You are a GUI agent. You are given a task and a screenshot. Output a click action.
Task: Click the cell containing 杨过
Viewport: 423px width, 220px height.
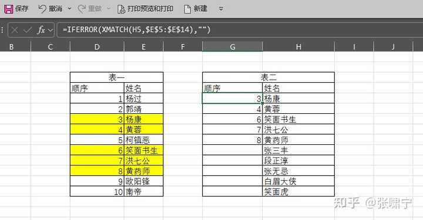tap(143, 99)
